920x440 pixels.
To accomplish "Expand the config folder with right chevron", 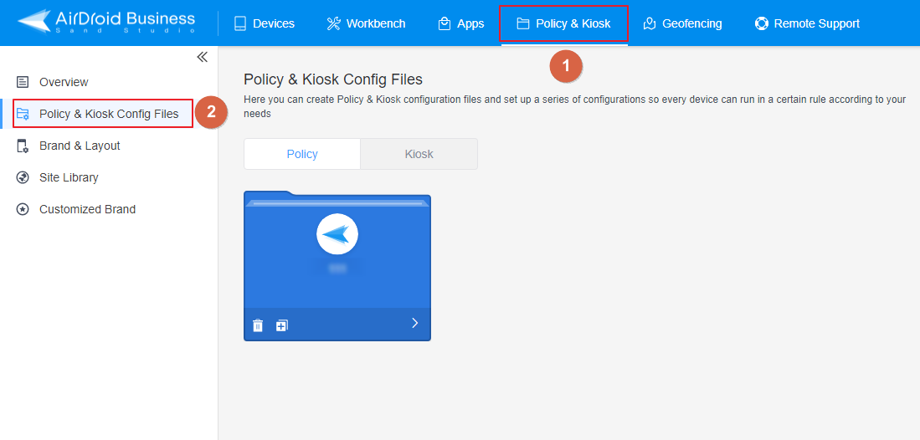I will (x=414, y=323).
